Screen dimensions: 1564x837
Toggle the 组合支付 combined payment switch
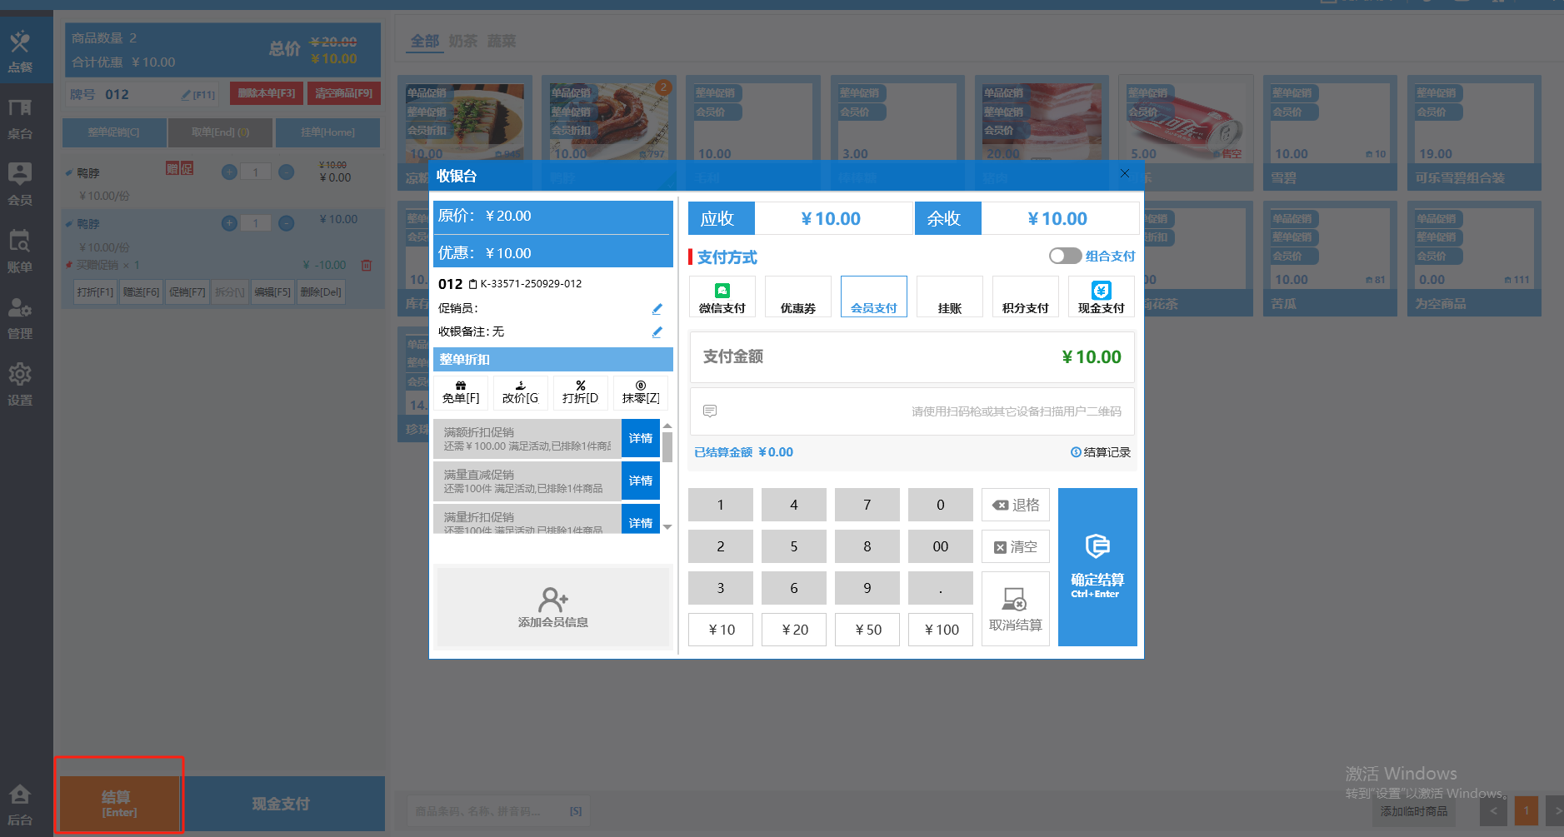(x=1064, y=257)
